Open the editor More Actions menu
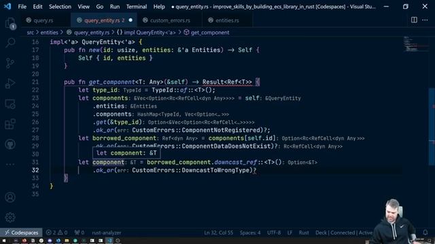The height and width of the screenshot is (244, 435). (425, 20)
